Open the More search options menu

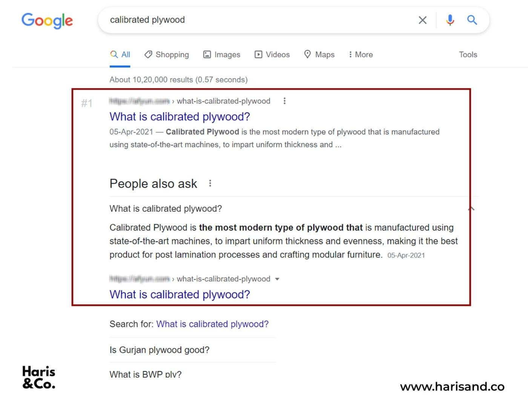tap(361, 55)
